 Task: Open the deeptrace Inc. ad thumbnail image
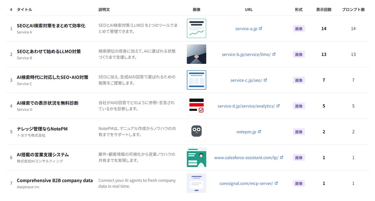tap(196, 183)
